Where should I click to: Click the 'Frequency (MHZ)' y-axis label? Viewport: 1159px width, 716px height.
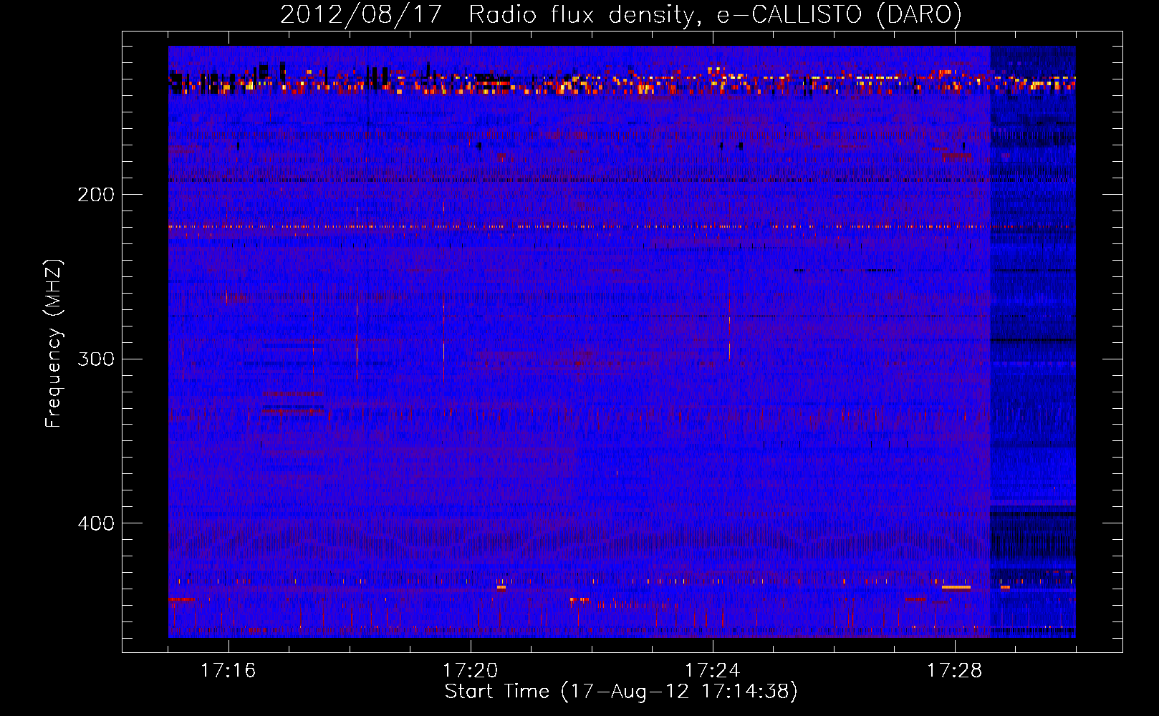(x=54, y=344)
